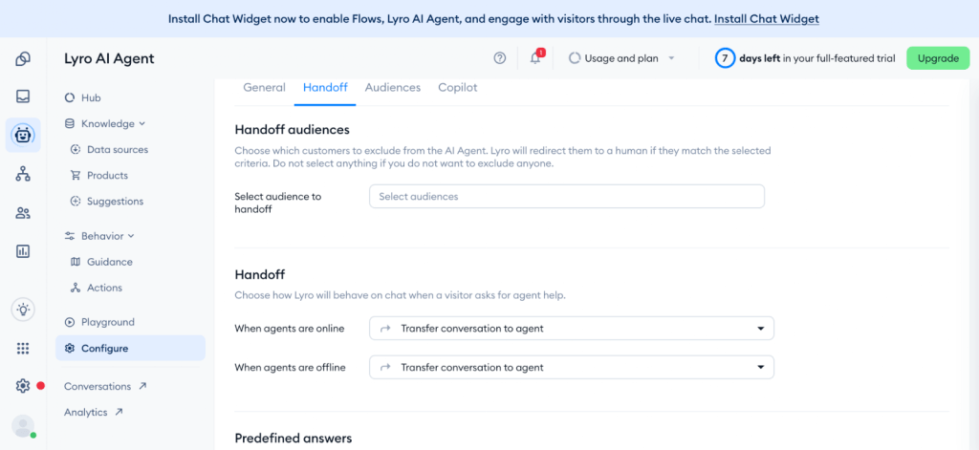Open the Flows icon in sidebar
Image resolution: width=979 pixels, height=450 pixels.
23,174
